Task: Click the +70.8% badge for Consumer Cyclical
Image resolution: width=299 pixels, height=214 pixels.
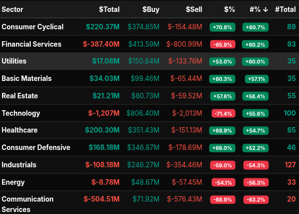Action: click(223, 27)
